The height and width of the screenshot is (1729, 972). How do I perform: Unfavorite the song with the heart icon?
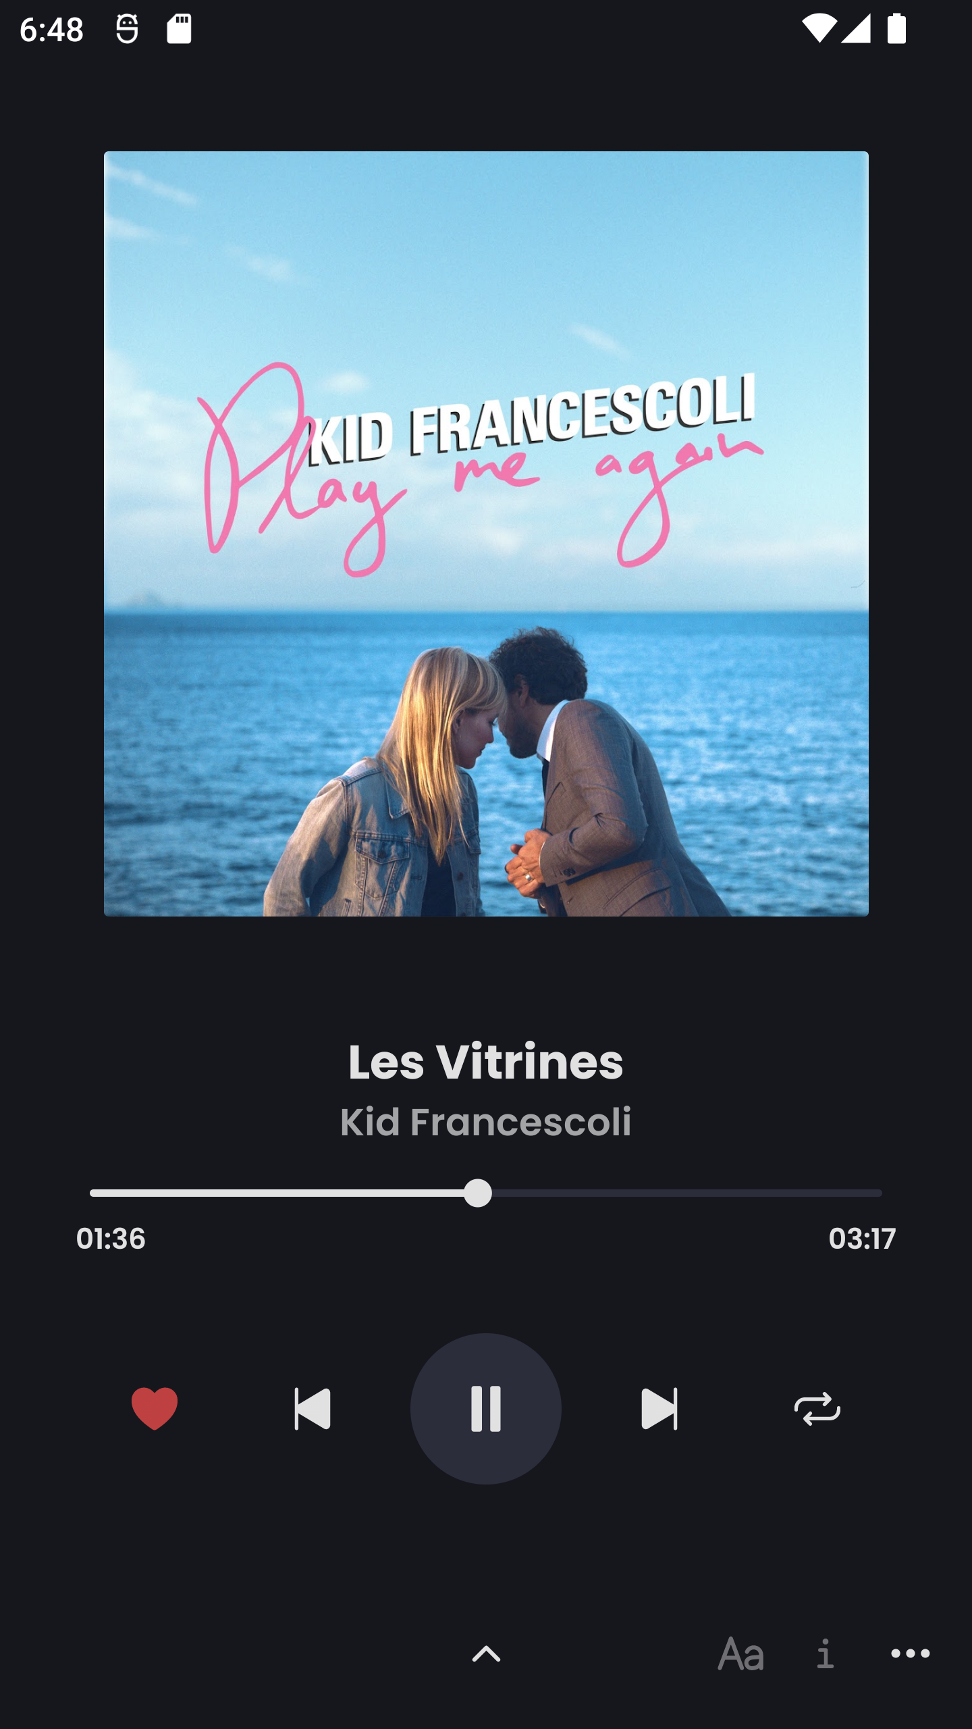click(x=154, y=1408)
